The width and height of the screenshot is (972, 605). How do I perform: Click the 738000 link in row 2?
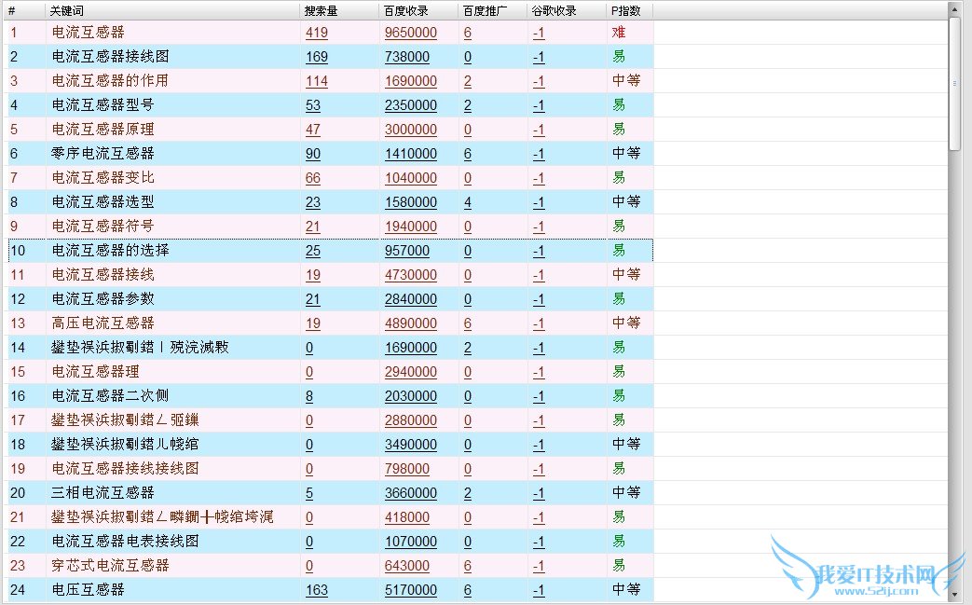pyautogui.click(x=406, y=57)
